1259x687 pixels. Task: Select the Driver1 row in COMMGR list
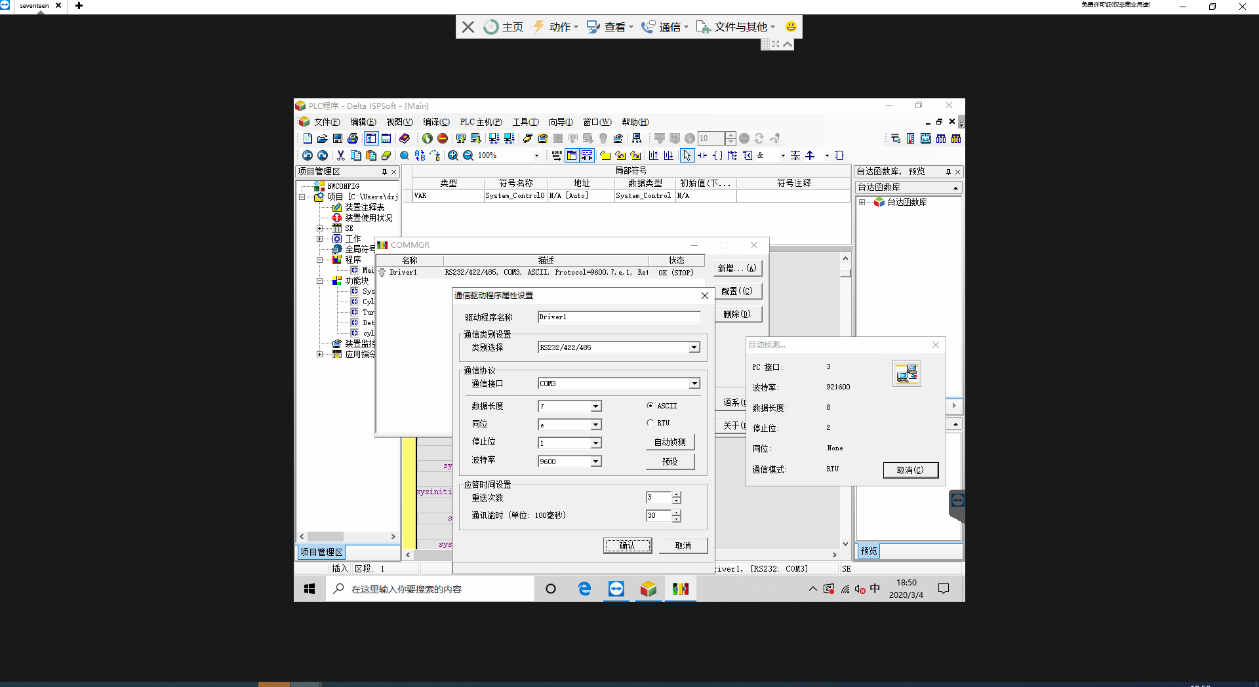540,272
